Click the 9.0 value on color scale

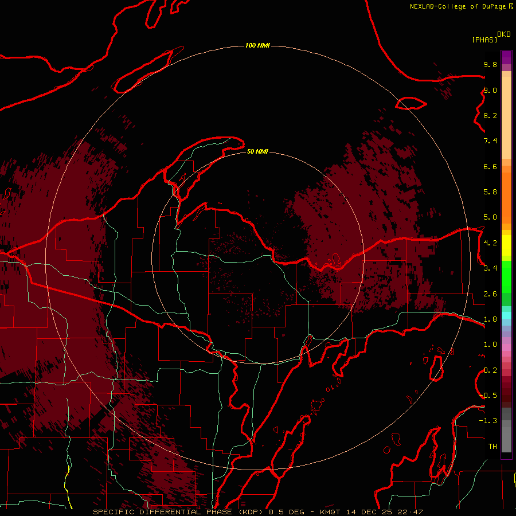[490, 90]
